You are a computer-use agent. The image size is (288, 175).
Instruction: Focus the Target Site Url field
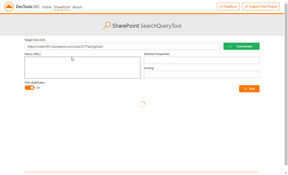click(122, 46)
